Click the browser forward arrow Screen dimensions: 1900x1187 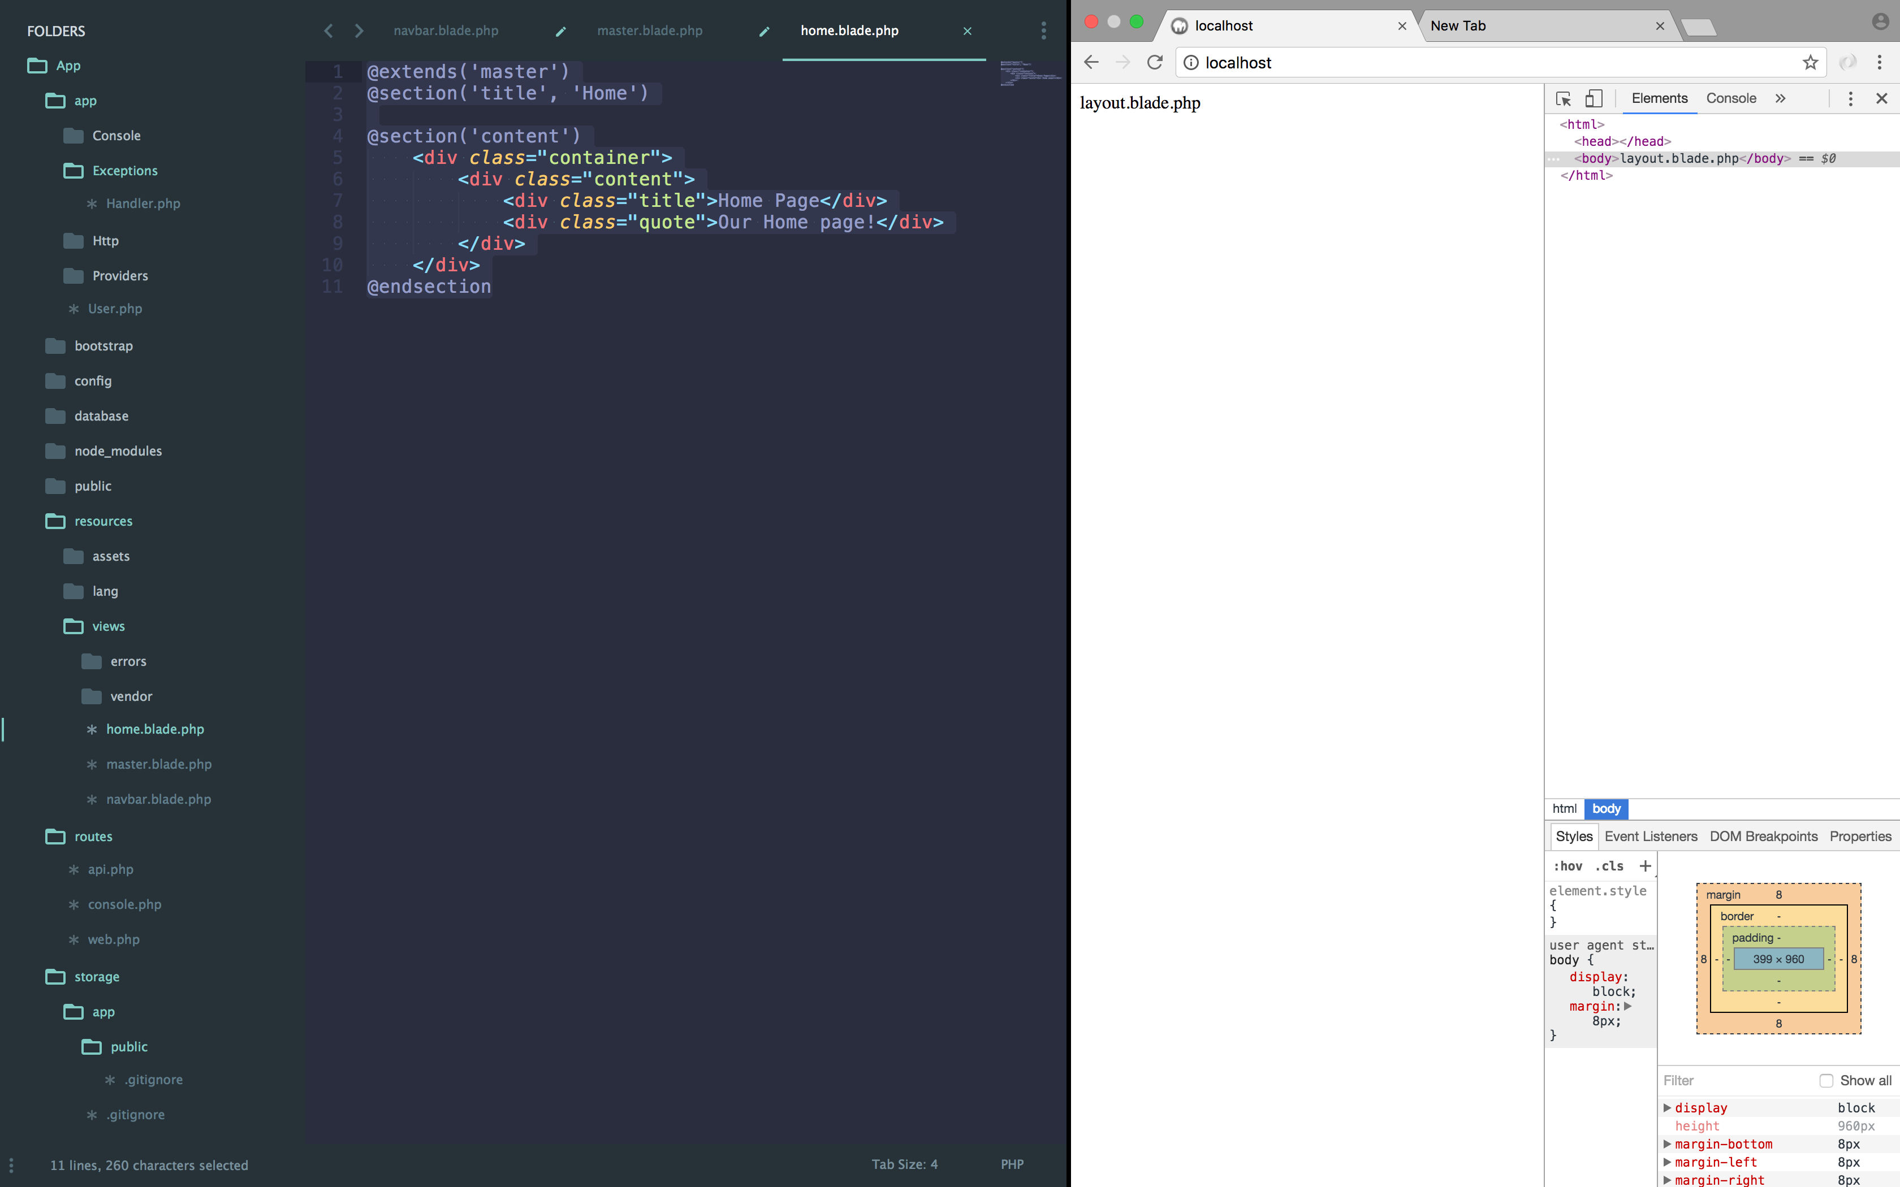pos(1122,62)
